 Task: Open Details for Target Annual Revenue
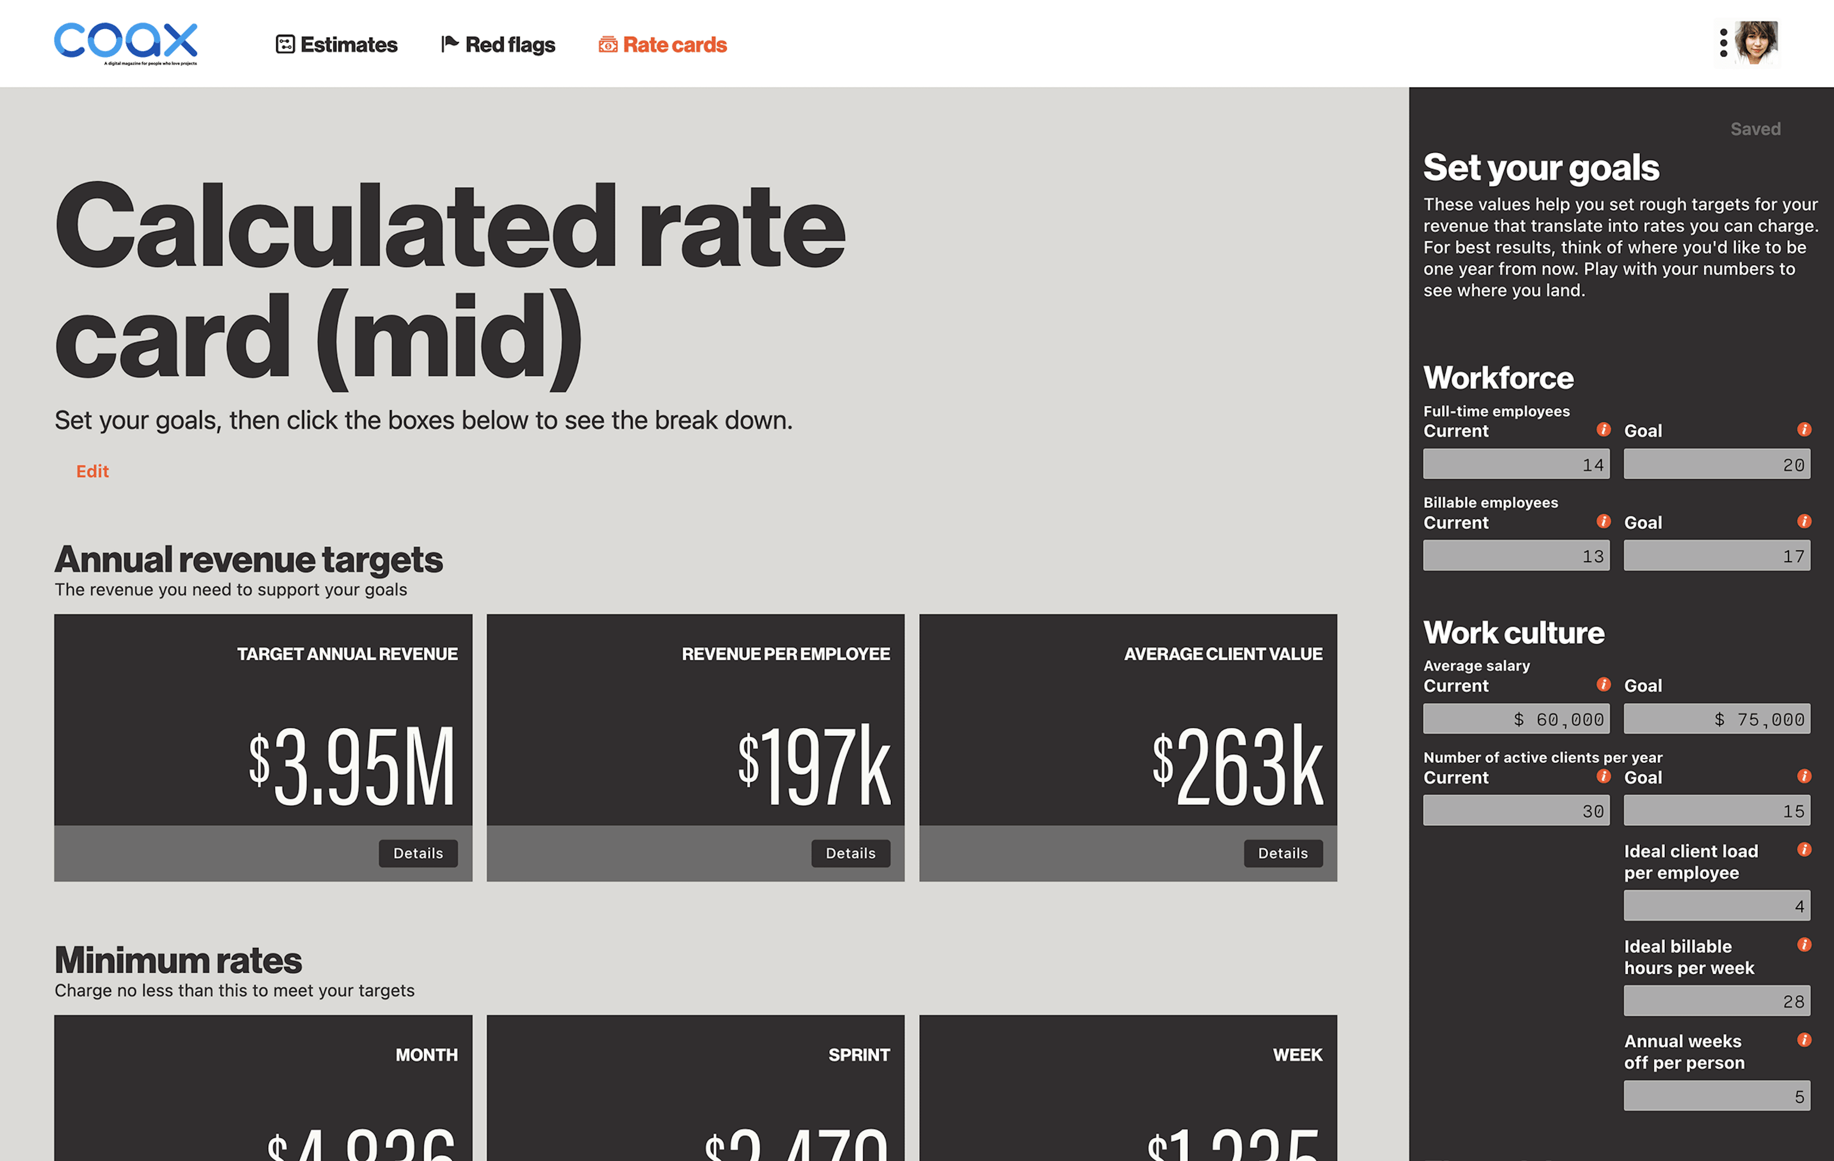pos(418,853)
